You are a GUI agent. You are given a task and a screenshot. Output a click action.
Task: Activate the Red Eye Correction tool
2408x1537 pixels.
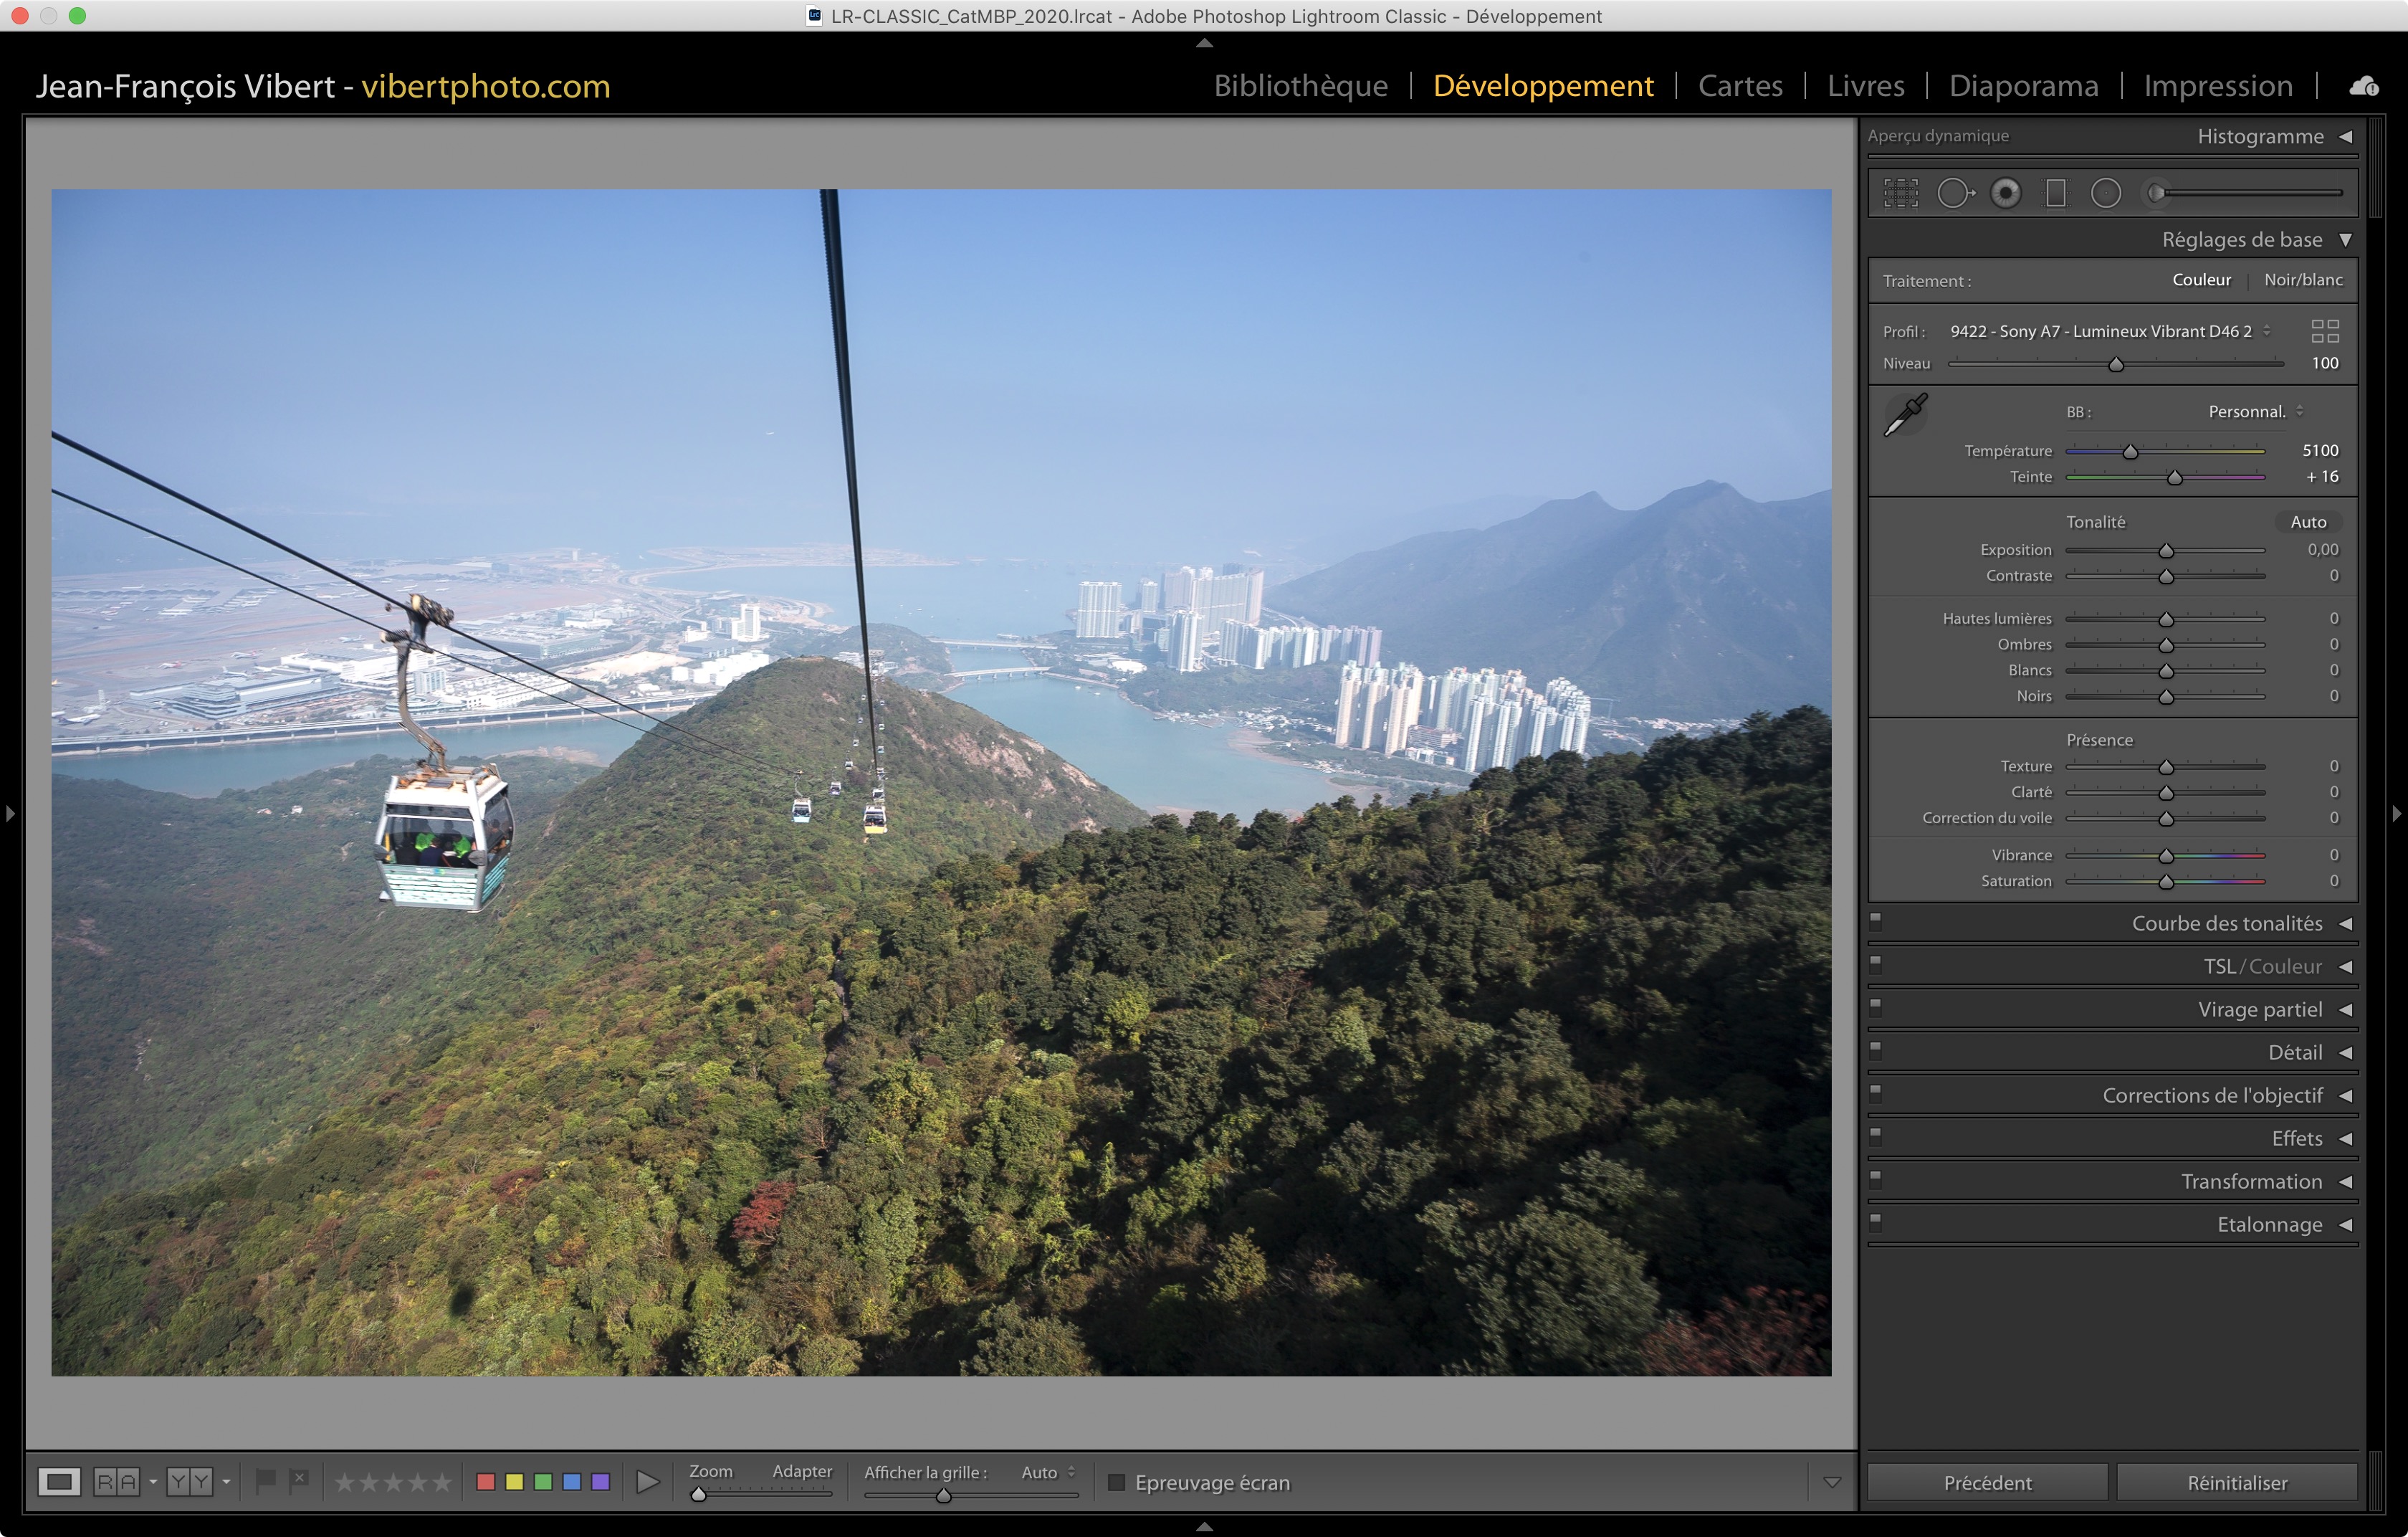point(2005,193)
